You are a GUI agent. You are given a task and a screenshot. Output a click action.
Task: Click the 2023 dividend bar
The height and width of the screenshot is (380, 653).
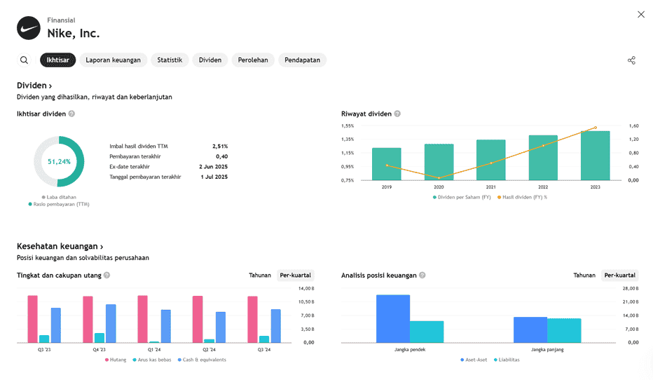pos(595,156)
